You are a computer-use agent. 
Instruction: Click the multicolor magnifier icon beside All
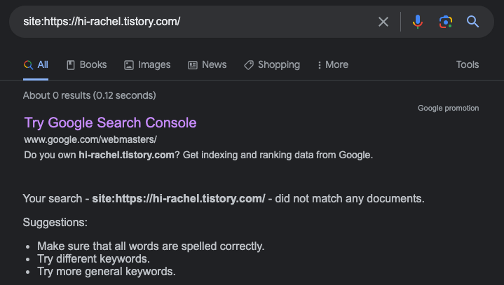[28, 65]
